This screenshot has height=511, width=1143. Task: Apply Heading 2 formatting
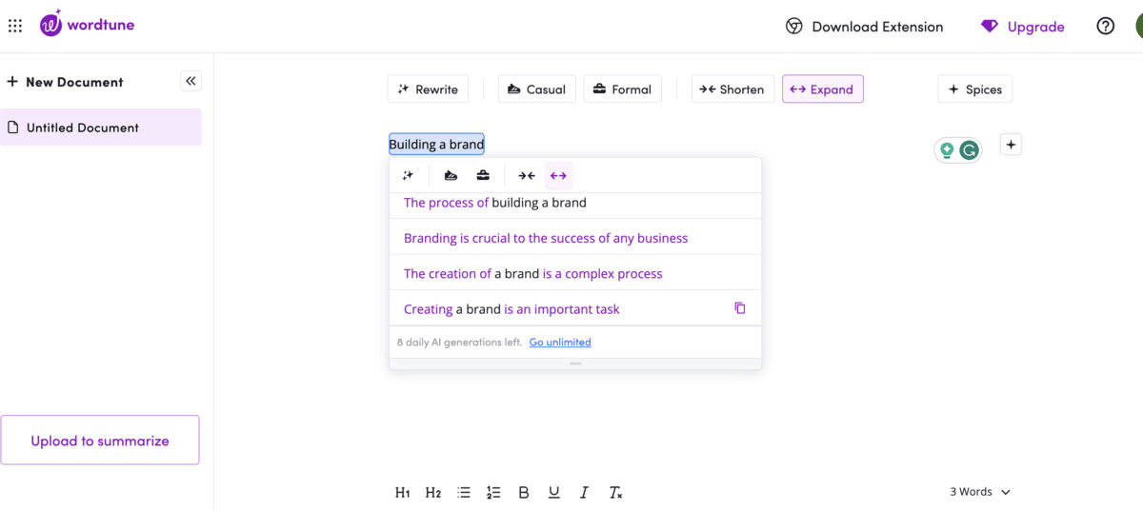pos(433,492)
